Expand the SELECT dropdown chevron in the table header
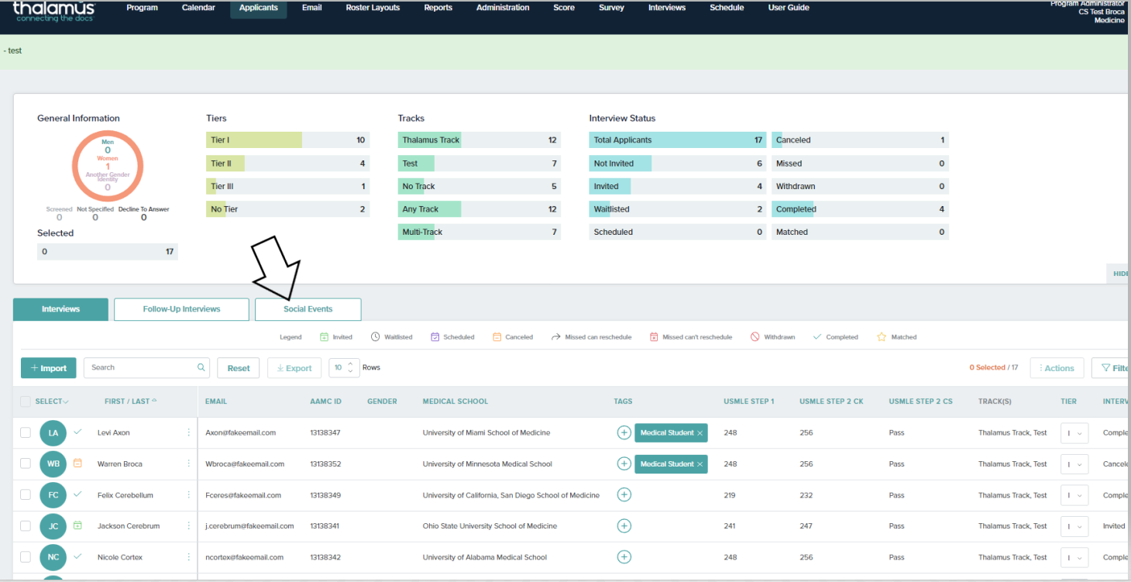1131x582 pixels. coord(66,402)
